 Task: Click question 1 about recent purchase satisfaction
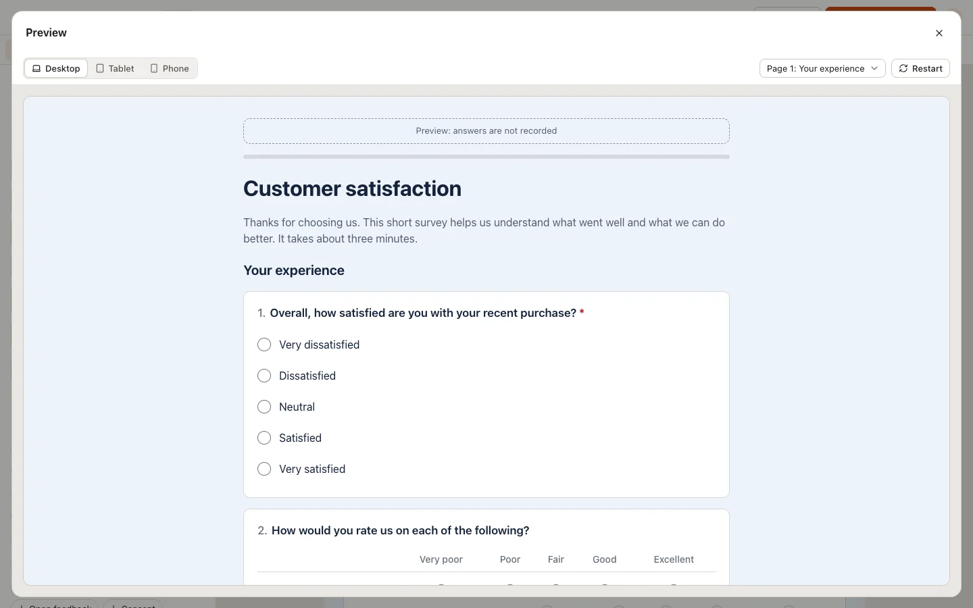tap(422, 313)
